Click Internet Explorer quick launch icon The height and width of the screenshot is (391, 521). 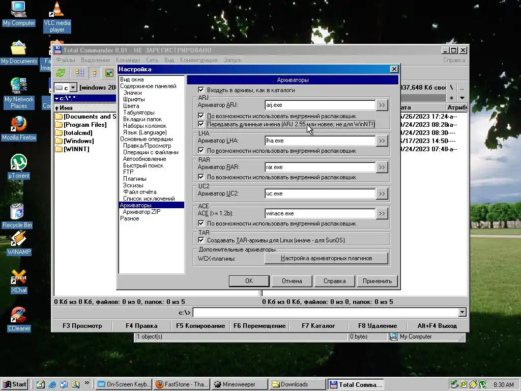[x=52, y=384]
